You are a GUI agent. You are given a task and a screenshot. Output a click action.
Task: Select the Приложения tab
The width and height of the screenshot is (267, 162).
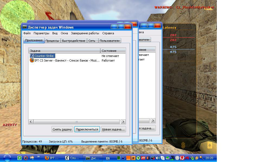34,40
